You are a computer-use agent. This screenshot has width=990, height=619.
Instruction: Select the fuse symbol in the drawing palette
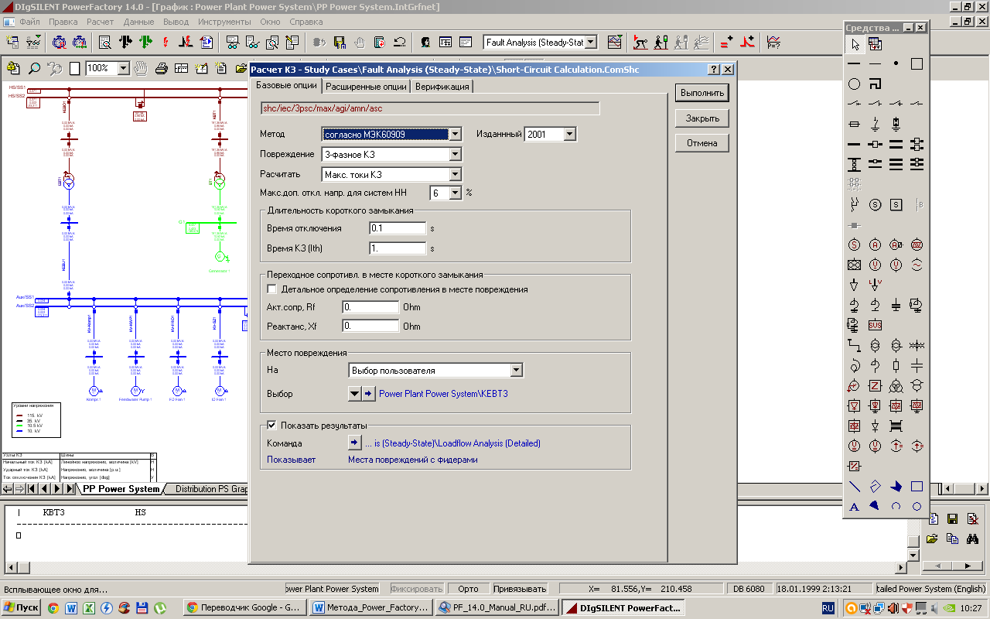pos(855,124)
